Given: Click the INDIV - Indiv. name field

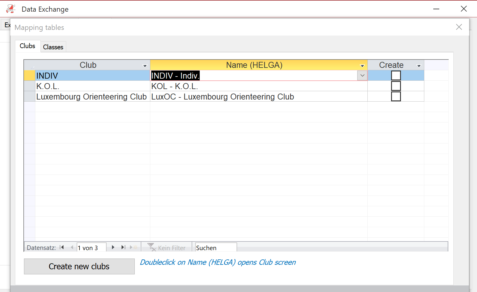Looking at the screenshot, I should point(254,76).
